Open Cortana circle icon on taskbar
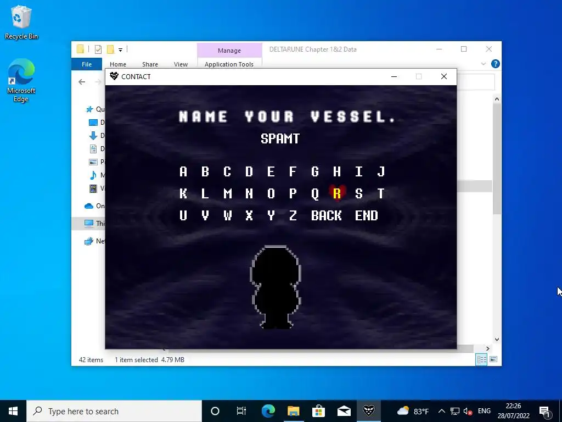562x422 pixels. point(215,411)
